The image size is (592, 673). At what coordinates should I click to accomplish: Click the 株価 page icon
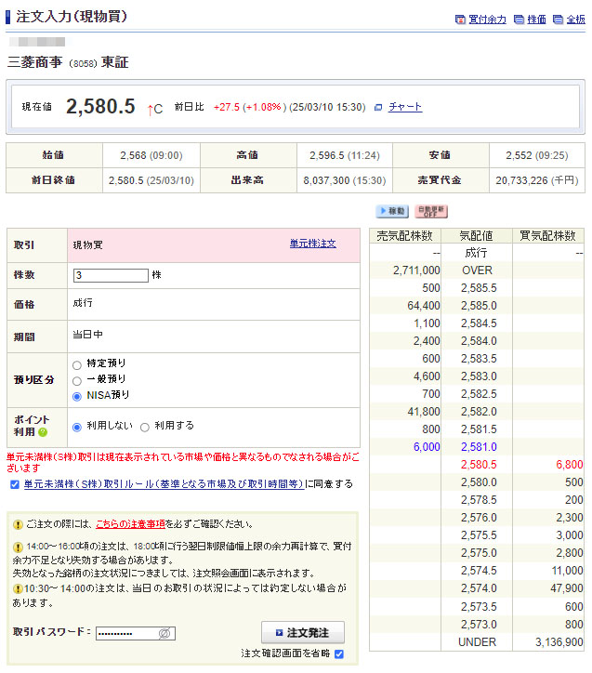(519, 20)
